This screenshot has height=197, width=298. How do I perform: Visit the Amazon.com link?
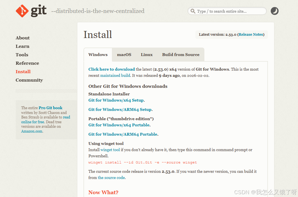[32, 131]
